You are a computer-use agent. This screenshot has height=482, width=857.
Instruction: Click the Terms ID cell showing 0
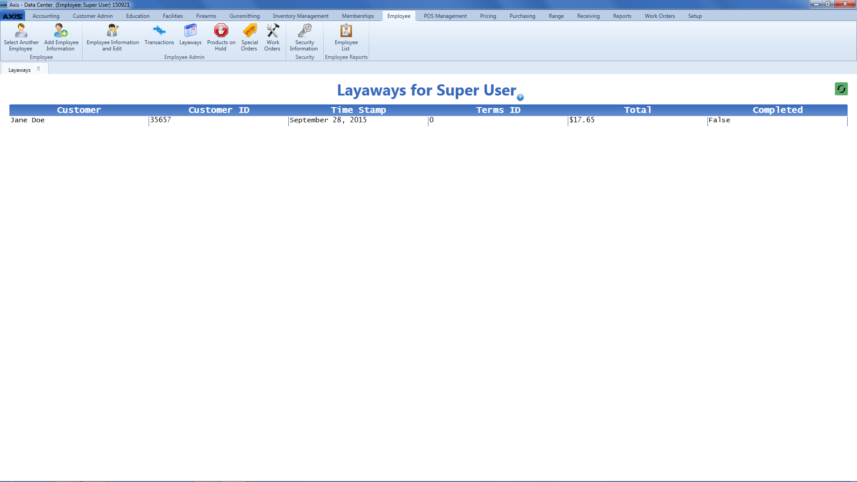pyautogui.click(x=498, y=120)
